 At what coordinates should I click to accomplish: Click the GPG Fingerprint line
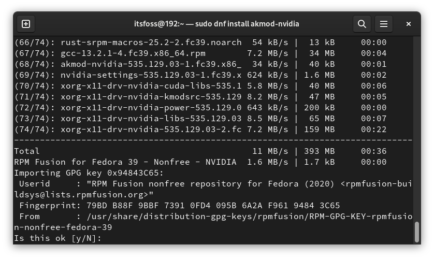[177, 206]
